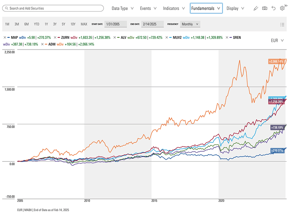This screenshot has height=215, width=288.
Task: Select the 6M time range
Action: (x=26, y=24)
